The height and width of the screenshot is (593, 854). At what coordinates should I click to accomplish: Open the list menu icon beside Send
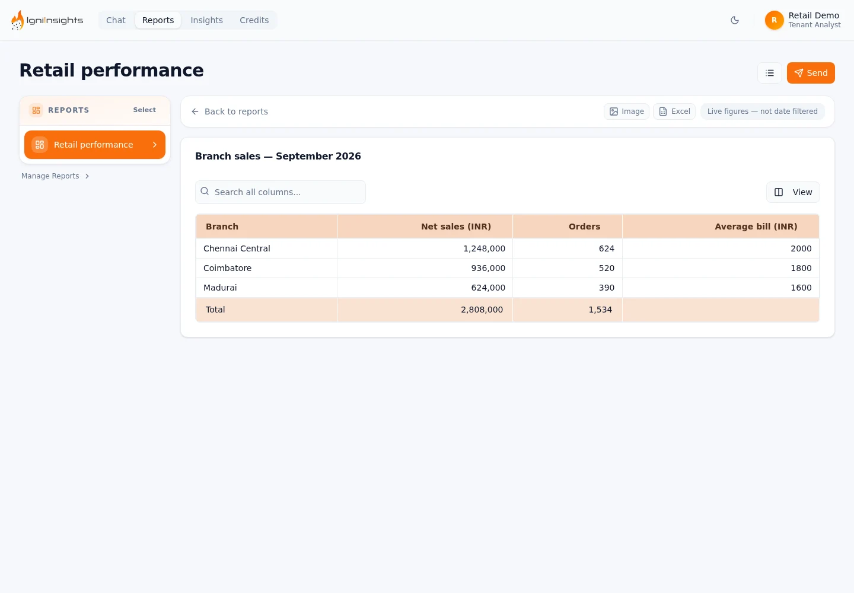[x=770, y=73]
